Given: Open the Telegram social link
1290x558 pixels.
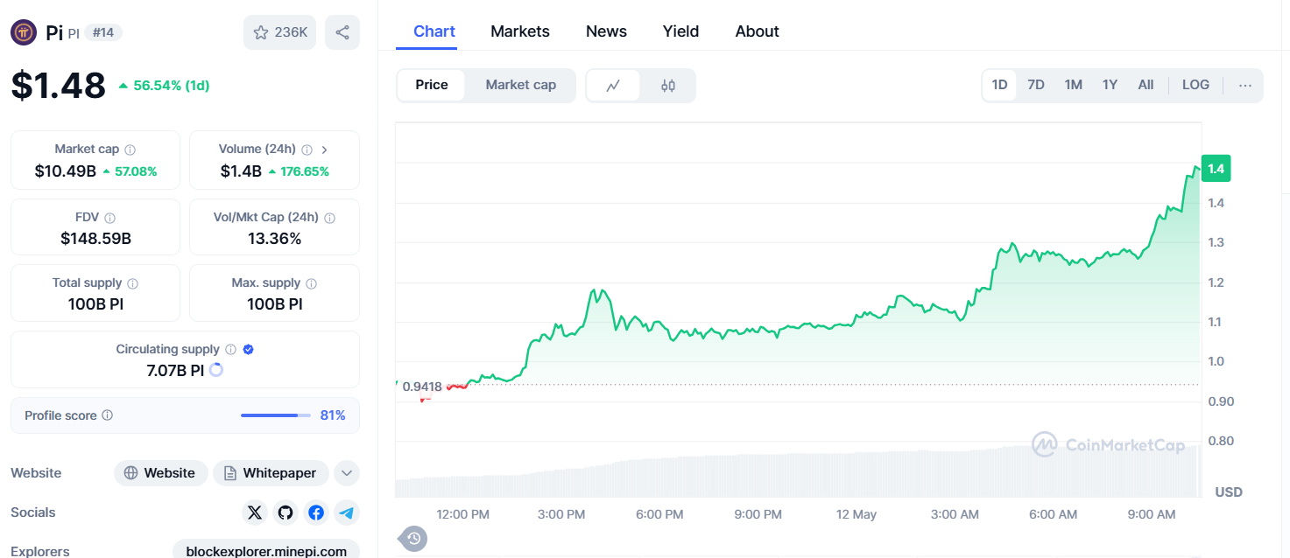Looking at the screenshot, I should (347, 513).
